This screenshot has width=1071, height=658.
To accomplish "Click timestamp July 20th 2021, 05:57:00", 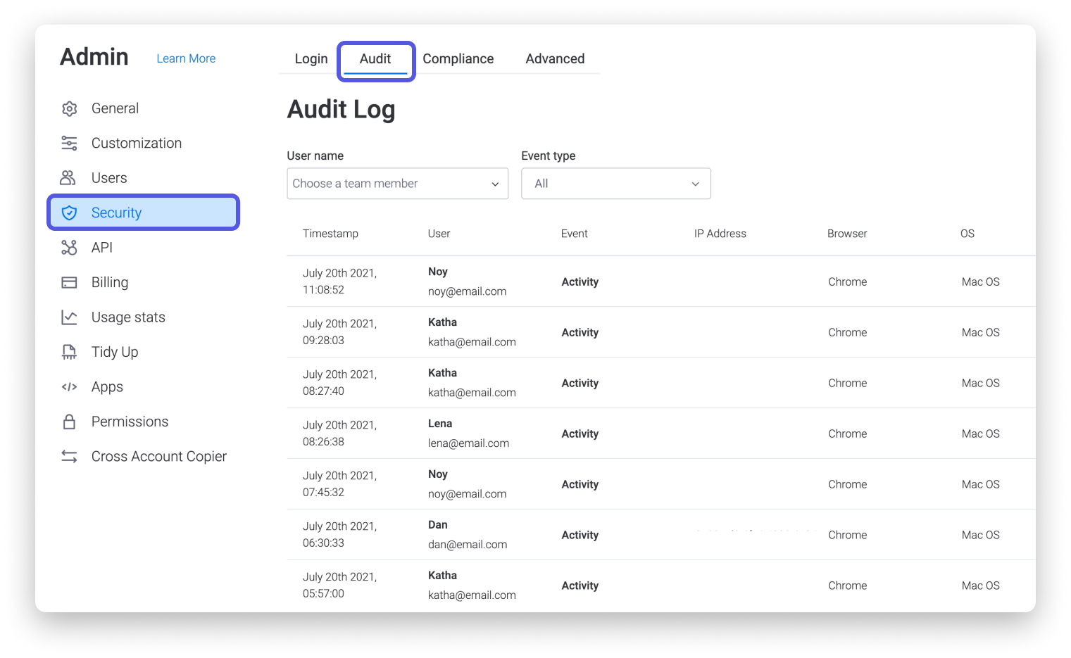I will coord(340,586).
